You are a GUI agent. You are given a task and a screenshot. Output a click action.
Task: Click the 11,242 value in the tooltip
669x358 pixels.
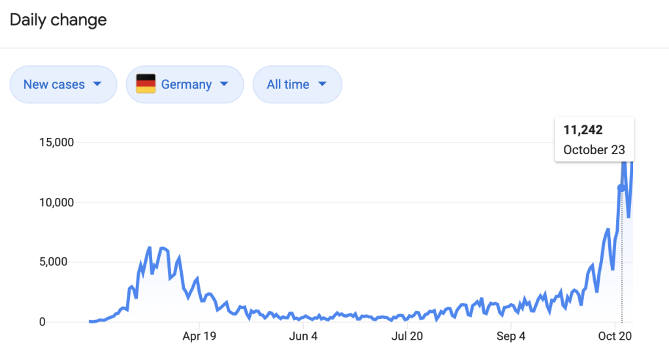coord(583,130)
